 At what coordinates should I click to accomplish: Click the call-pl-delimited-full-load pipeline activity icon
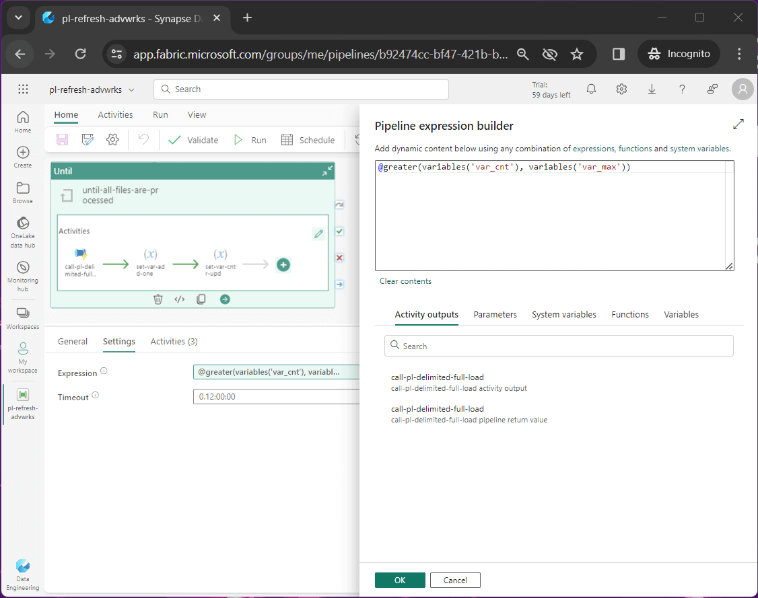[x=81, y=254]
